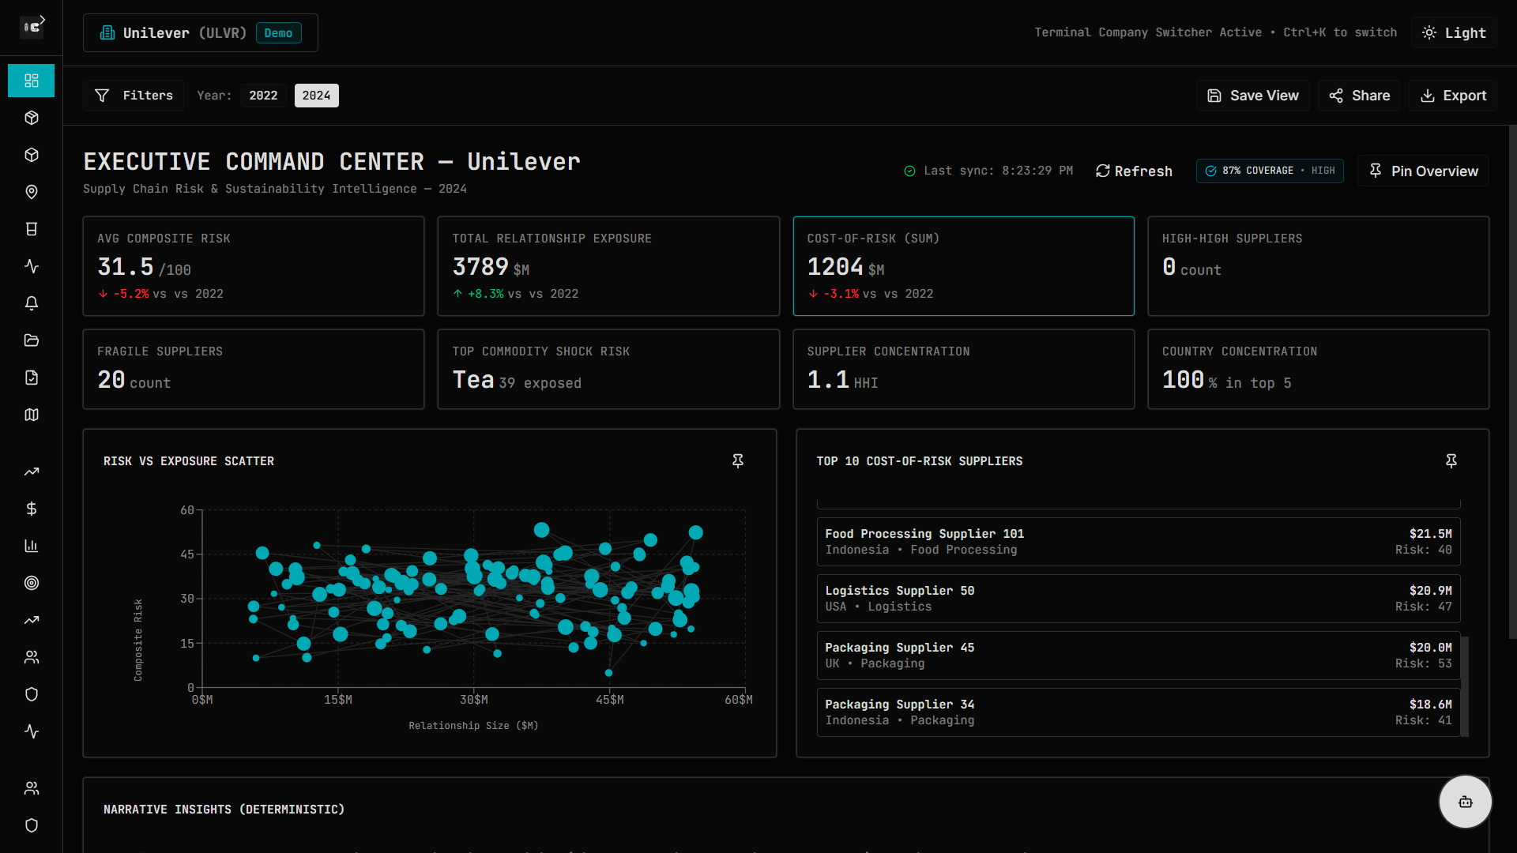Select year 2022

pyautogui.click(x=263, y=96)
